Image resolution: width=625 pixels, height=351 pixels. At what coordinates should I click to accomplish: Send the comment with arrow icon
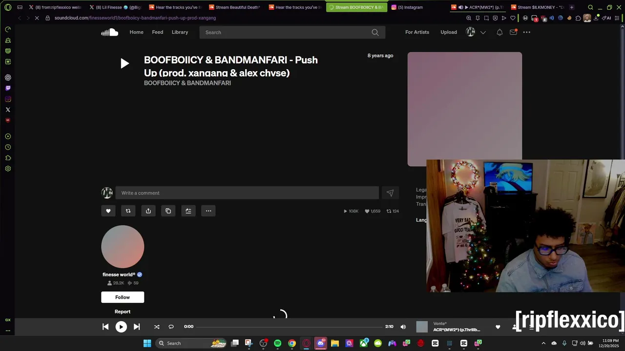[x=390, y=193]
